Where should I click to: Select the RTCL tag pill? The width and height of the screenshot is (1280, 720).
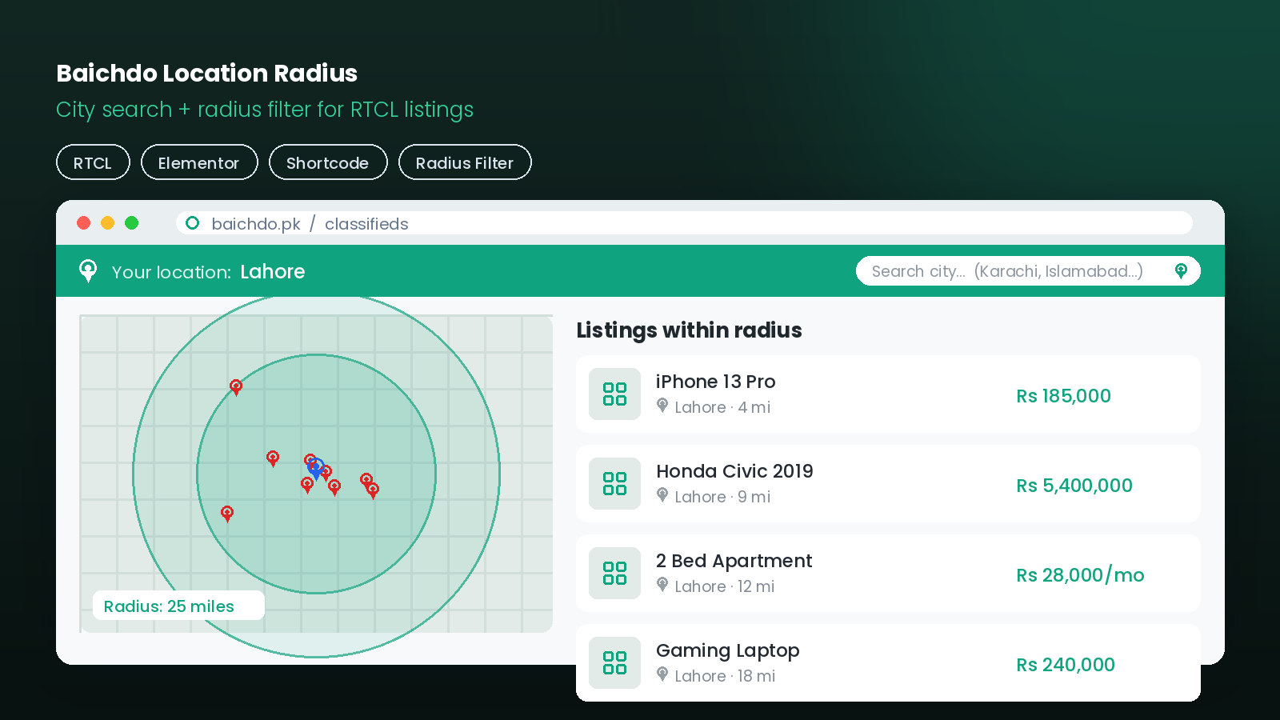tap(93, 162)
